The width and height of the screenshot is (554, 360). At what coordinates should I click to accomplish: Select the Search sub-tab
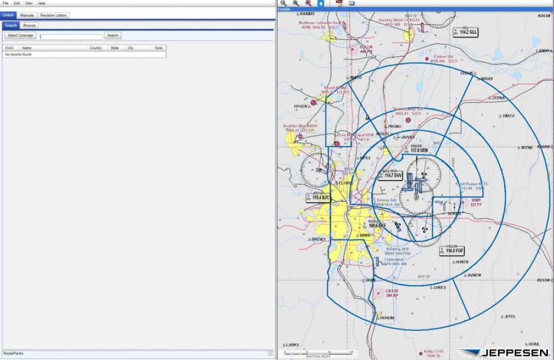(x=11, y=25)
